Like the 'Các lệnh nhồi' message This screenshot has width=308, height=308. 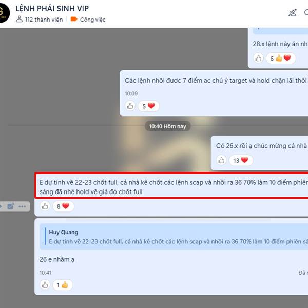click(x=130, y=106)
